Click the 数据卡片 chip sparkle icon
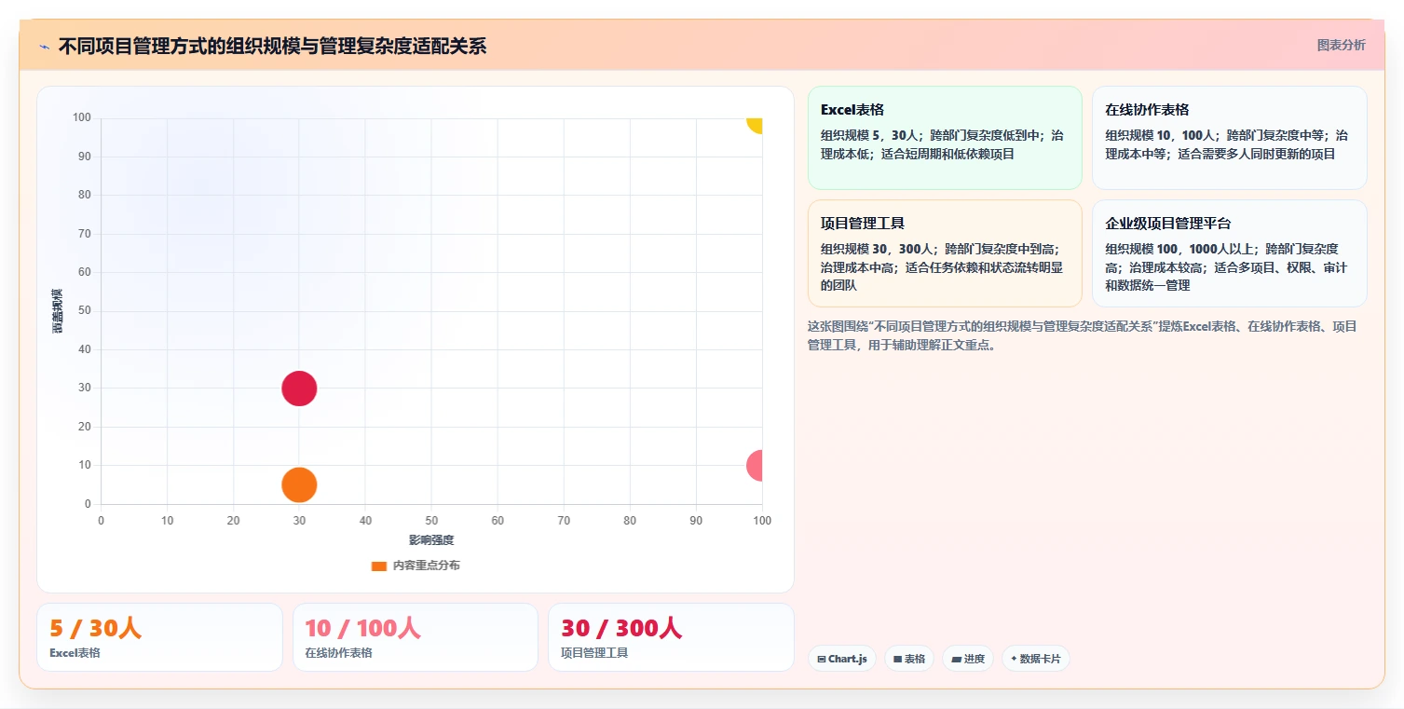The width and height of the screenshot is (1404, 709). 1014,659
